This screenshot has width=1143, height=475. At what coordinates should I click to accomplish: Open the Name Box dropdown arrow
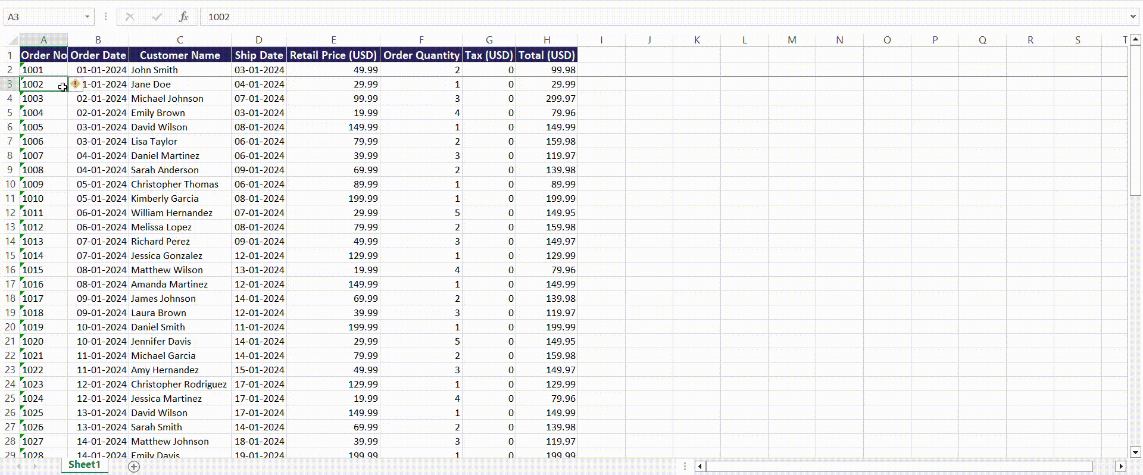(x=87, y=17)
